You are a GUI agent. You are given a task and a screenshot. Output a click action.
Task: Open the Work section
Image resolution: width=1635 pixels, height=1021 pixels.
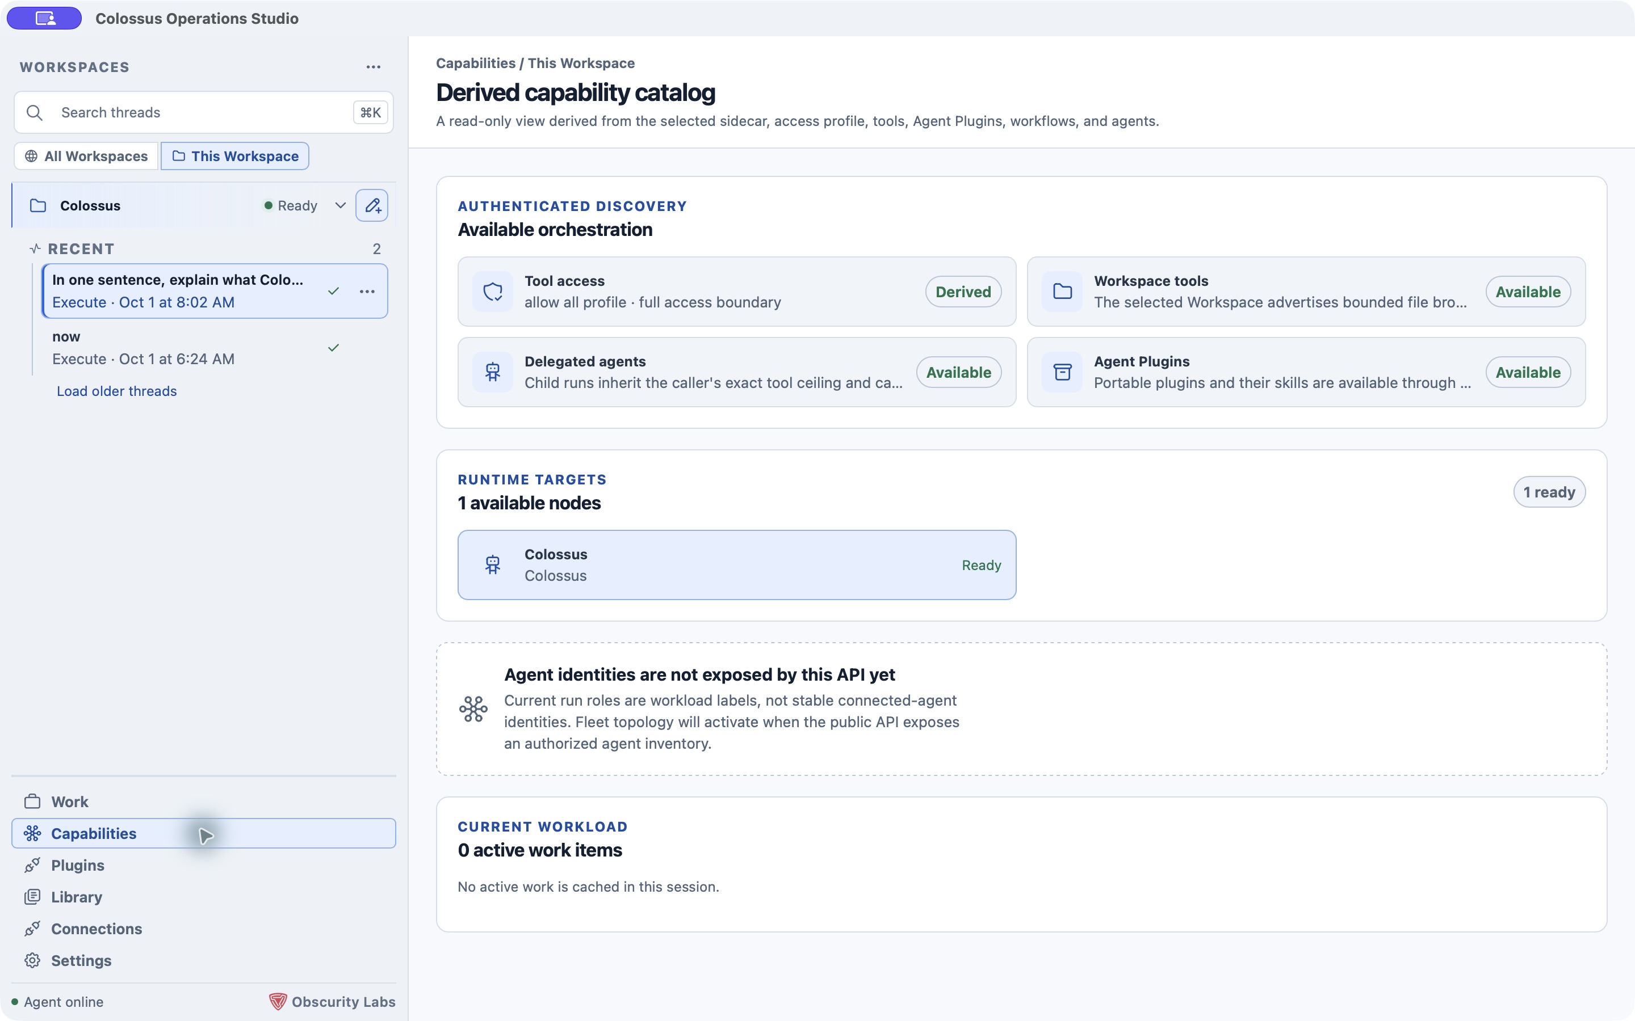203,801
